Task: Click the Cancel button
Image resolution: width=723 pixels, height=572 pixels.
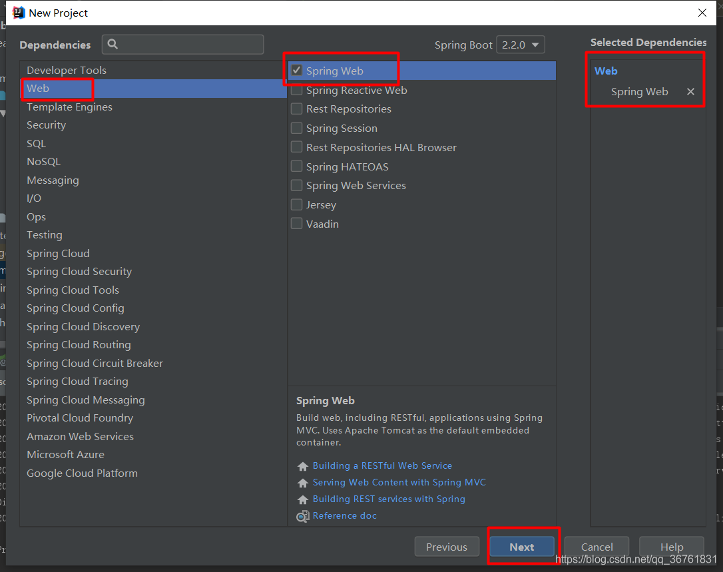Action: click(597, 547)
